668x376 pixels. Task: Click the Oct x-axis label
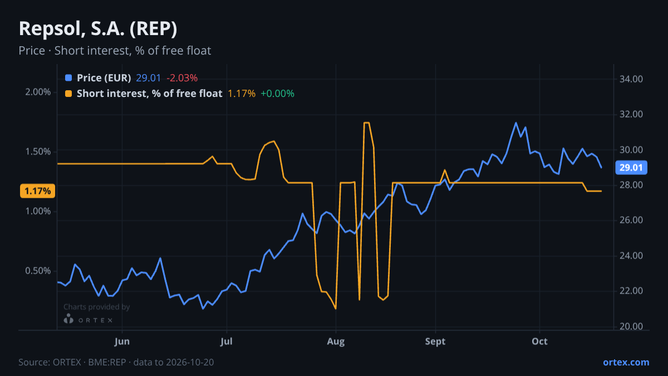539,341
